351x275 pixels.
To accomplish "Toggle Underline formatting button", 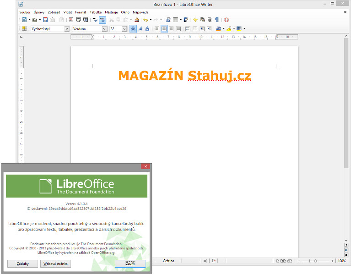I will point(147,29).
